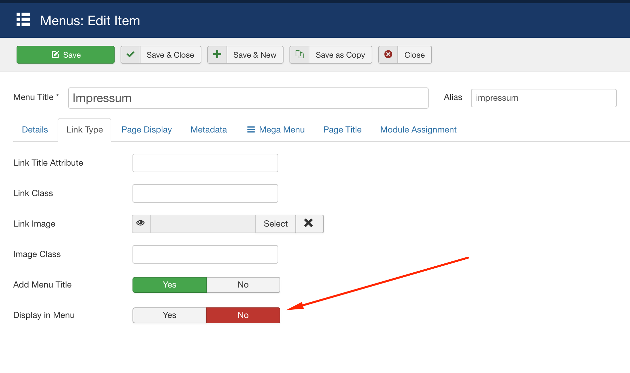Set Display in Menu to No
This screenshot has height=373, width=630.
243,315
